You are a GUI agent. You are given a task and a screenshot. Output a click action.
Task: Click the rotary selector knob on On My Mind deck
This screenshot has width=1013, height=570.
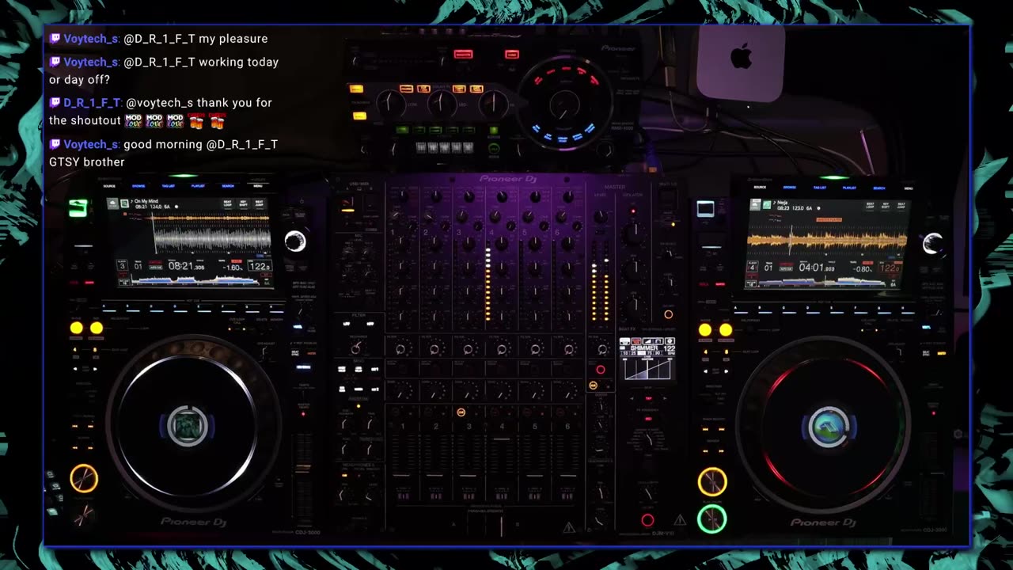[295, 241]
